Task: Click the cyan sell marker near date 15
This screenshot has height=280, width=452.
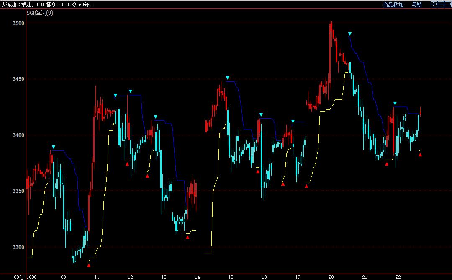Action: click(x=228, y=78)
